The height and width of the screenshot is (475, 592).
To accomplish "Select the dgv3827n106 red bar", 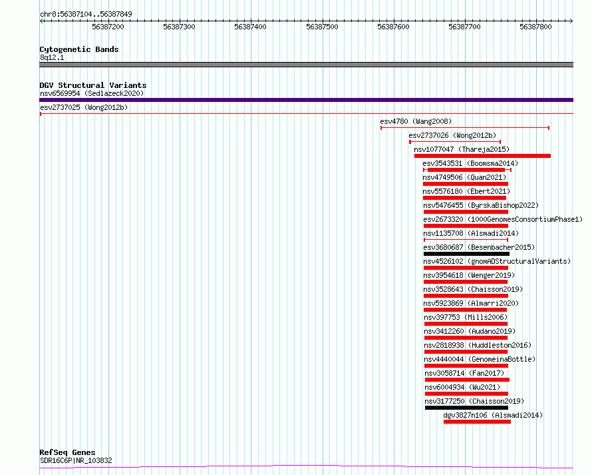I will (x=477, y=422).
